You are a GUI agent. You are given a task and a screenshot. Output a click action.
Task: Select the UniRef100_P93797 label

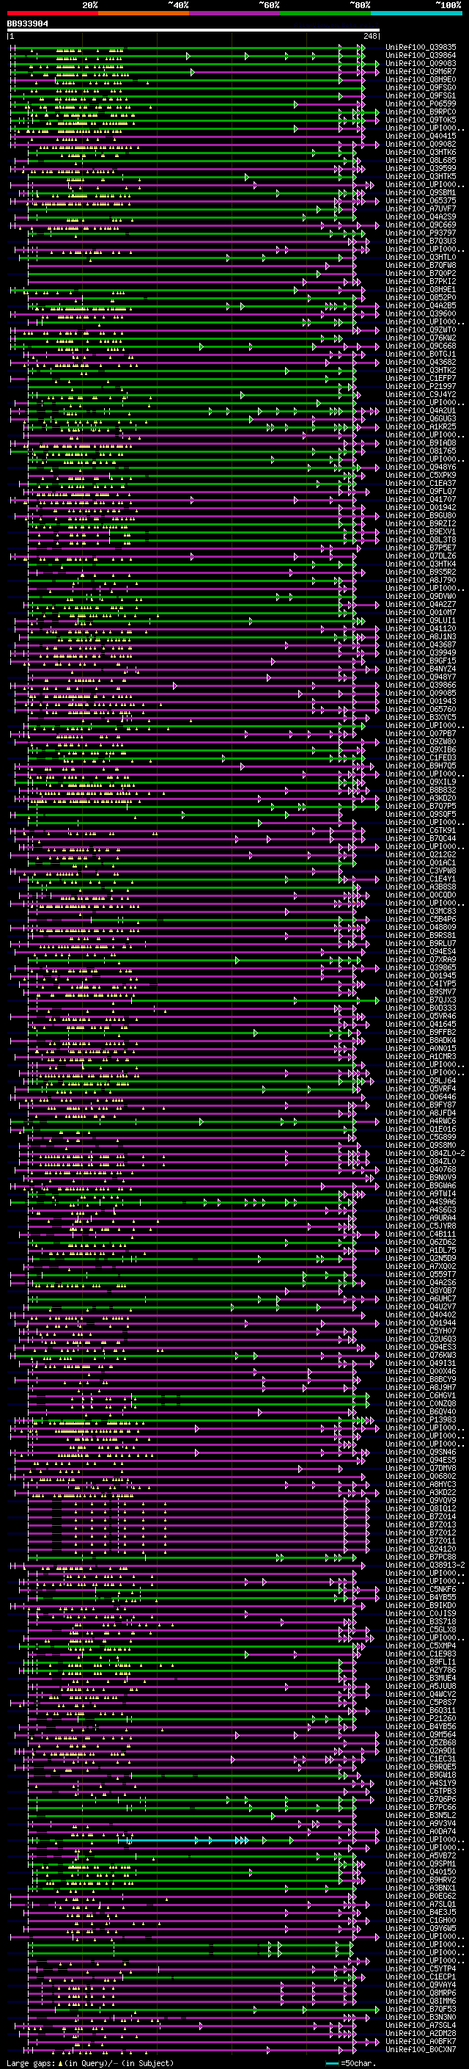pyautogui.click(x=421, y=233)
